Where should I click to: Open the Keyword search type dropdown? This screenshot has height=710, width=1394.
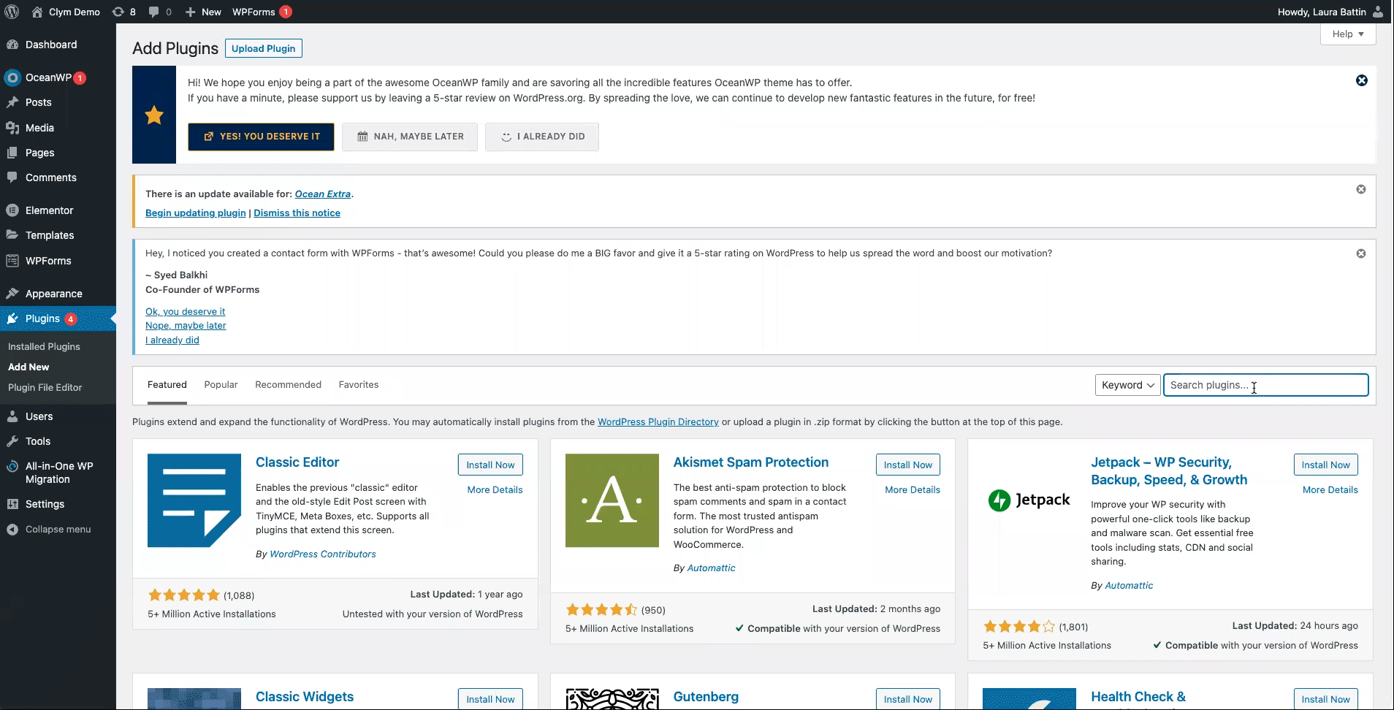(x=1127, y=385)
